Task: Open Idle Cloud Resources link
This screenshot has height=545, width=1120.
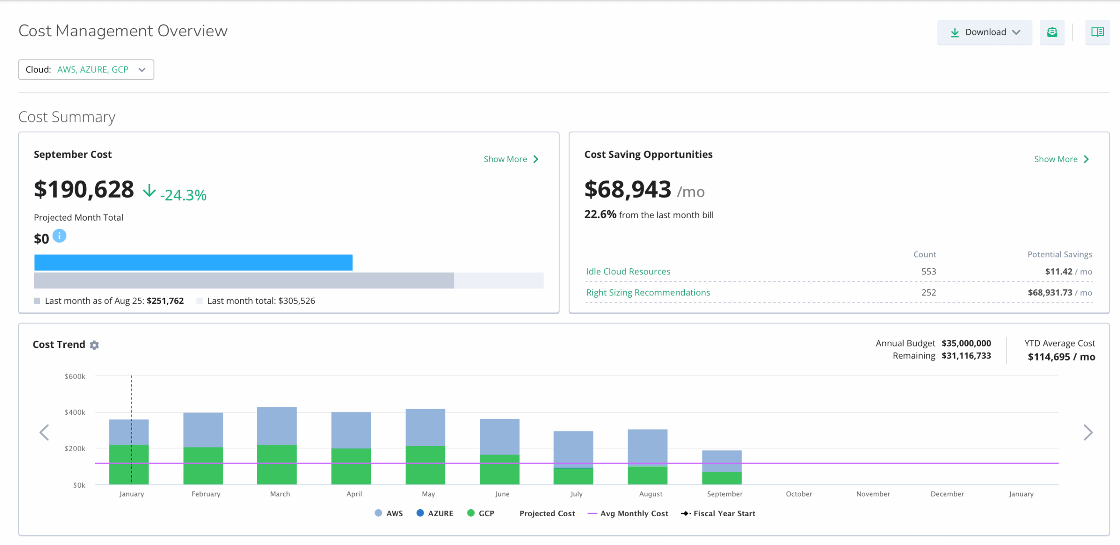Action: [628, 271]
